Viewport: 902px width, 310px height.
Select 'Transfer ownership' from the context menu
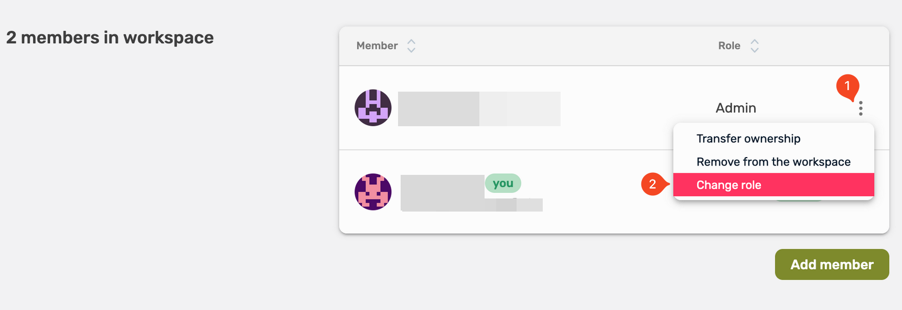748,138
